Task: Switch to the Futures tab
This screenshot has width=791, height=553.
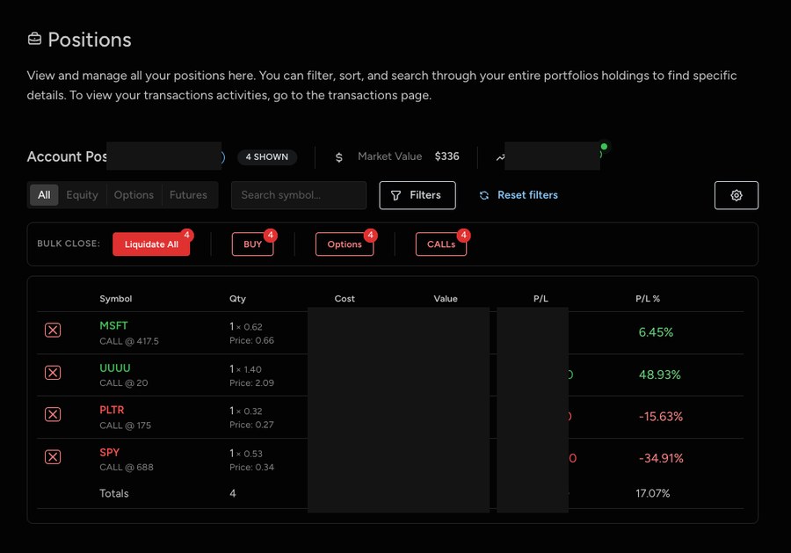Action: click(x=188, y=195)
